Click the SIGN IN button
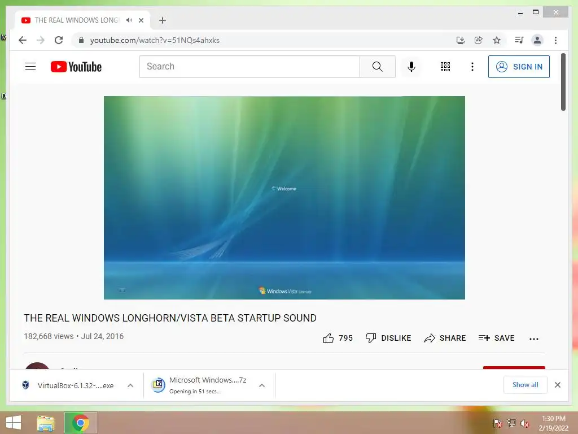Viewport: 578px width, 434px height. click(x=519, y=67)
